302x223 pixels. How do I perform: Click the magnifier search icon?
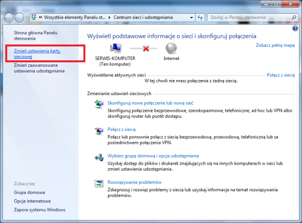point(294,18)
